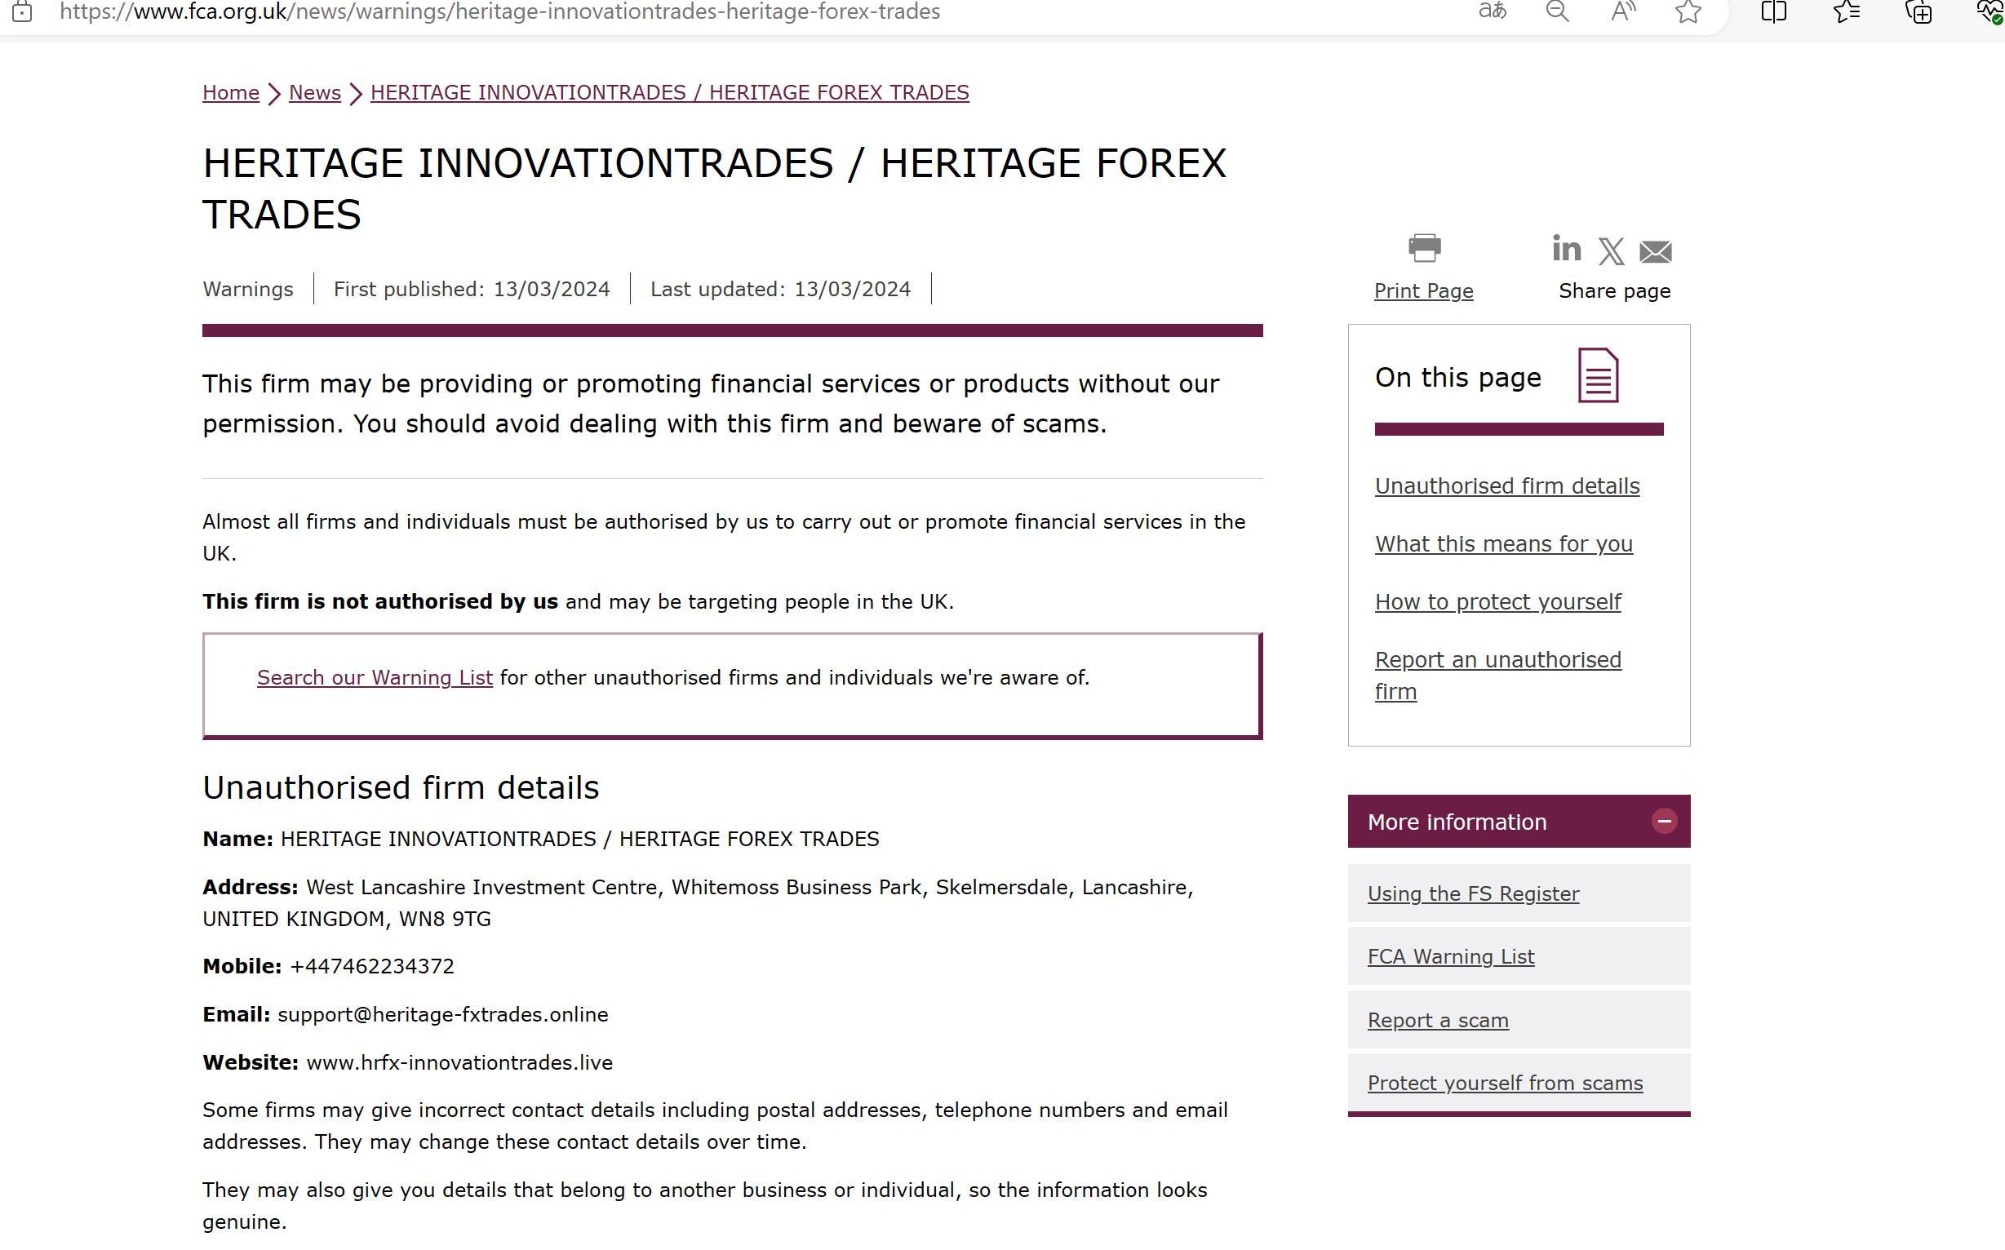This screenshot has height=1250, width=2005.
Task: Add page to favorites star icon
Action: point(1688,11)
